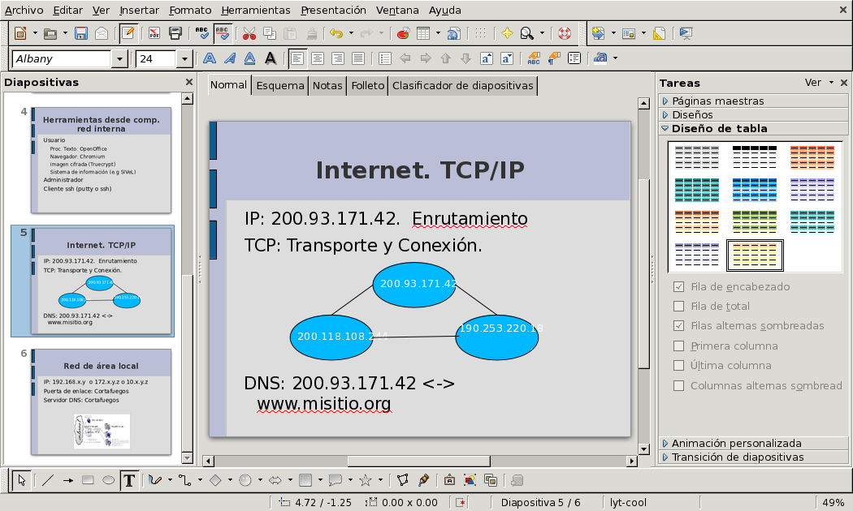Click the Spellcheck icon
This screenshot has width=853, height=511.
click(202, 33)
